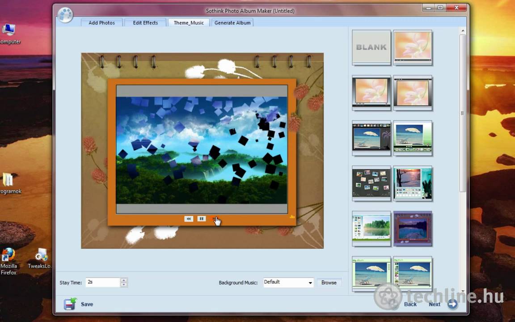515x322 pixels.
Task: Choose the scattered photos blackboard theme
Action: [x=371, y=183]
